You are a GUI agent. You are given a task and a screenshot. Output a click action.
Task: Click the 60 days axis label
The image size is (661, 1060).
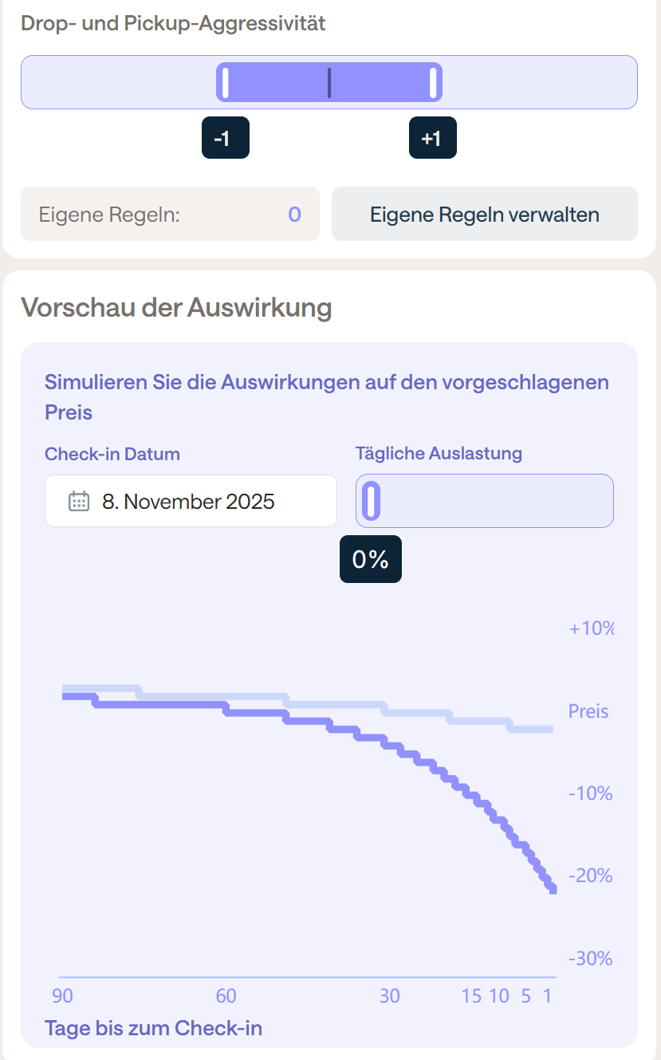pos(226,995)
